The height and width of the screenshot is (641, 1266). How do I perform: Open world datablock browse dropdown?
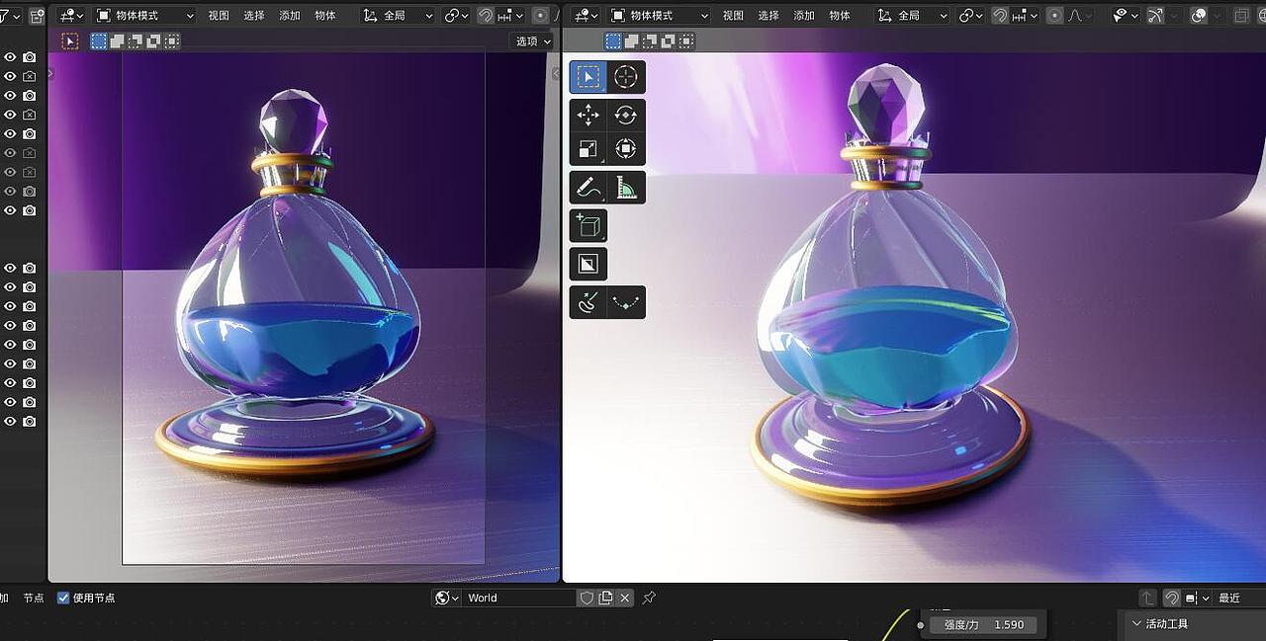point(448,598)
